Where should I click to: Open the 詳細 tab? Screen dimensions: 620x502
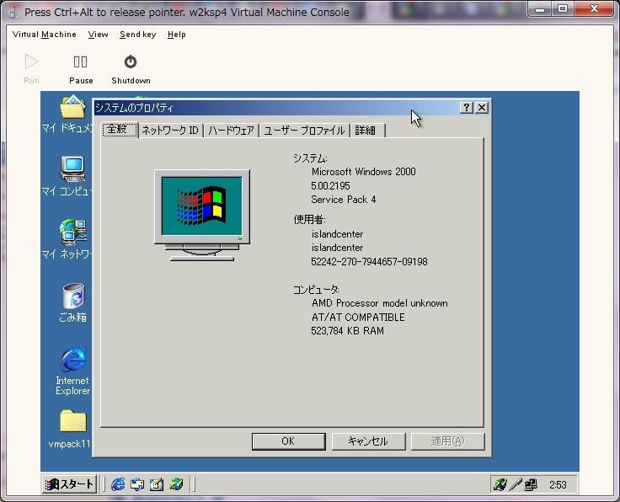[367, 131]
